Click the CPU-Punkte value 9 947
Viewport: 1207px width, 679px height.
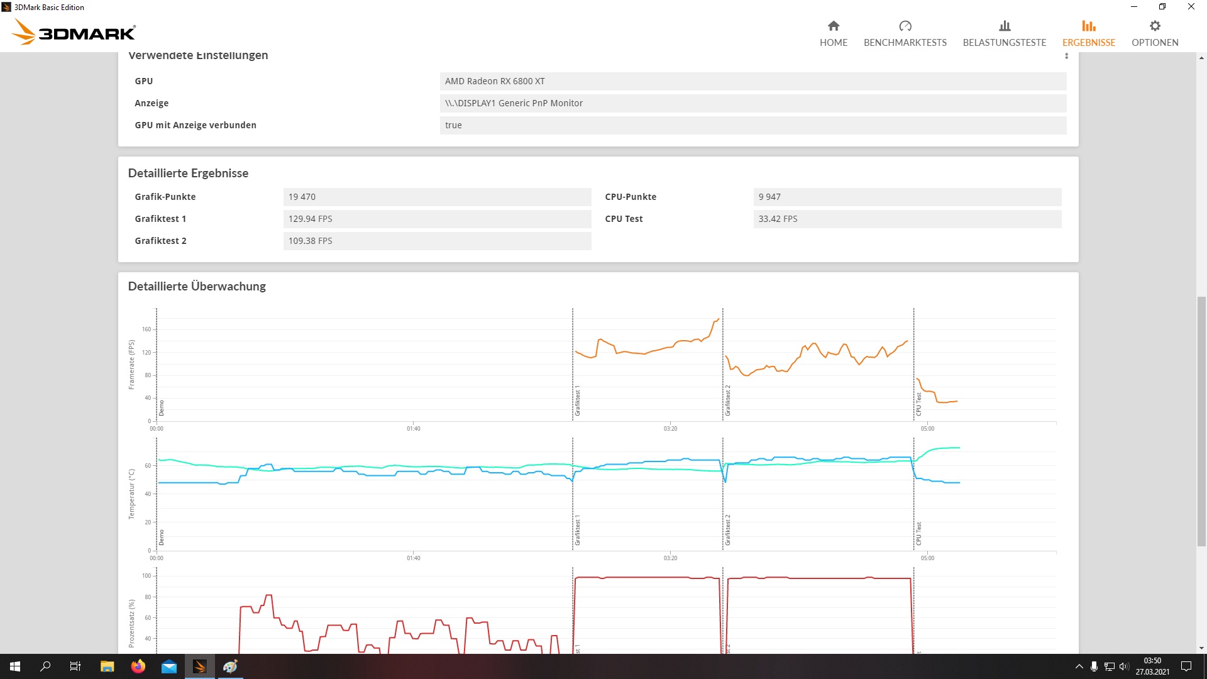point(907,197)
